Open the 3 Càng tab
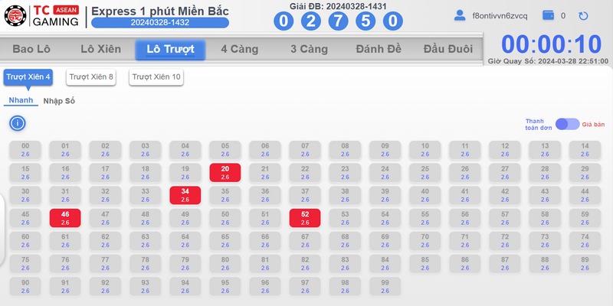Screen dimensions: 613x306 [x=309, y=49]
